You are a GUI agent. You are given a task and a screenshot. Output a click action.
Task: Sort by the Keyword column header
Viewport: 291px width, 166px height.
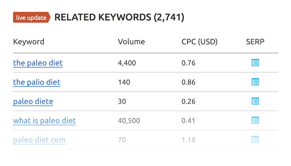[29, 42]
